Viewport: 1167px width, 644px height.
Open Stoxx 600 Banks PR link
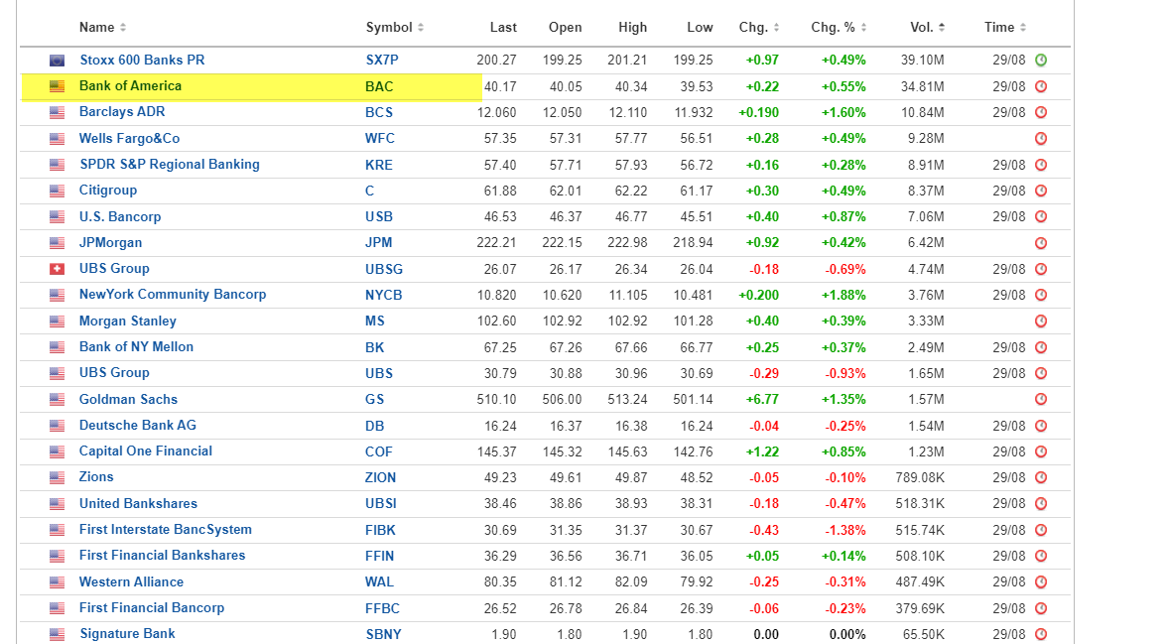click(x=142, y=61)
